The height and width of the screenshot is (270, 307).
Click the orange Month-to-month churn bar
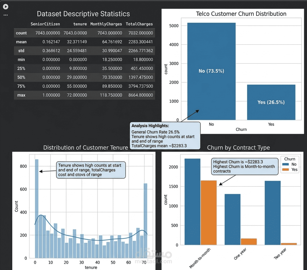point(209,212)
